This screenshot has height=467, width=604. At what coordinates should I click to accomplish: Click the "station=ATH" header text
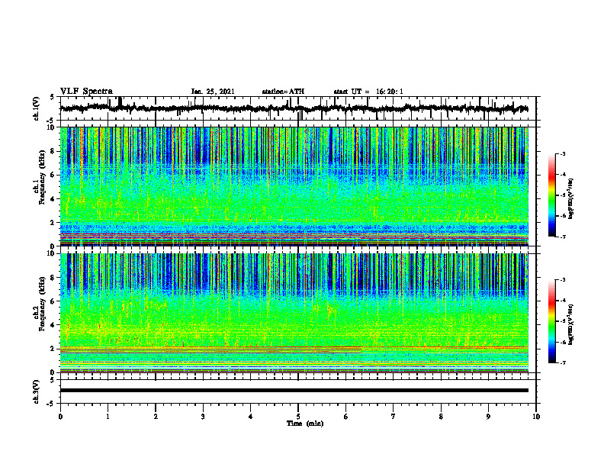click(283, 92)
